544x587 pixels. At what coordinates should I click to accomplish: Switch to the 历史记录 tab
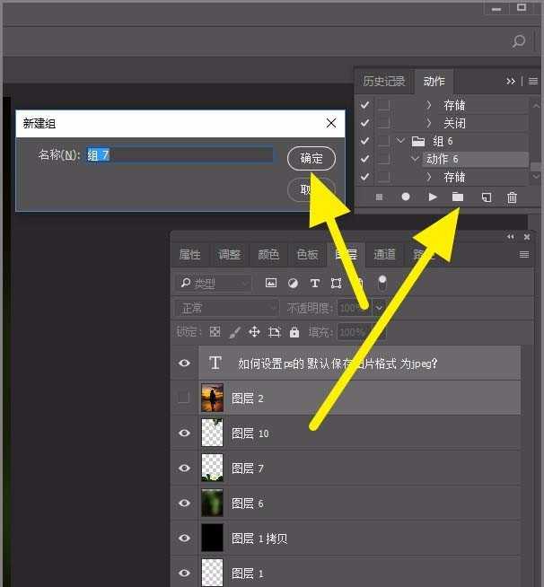point(384,82)
